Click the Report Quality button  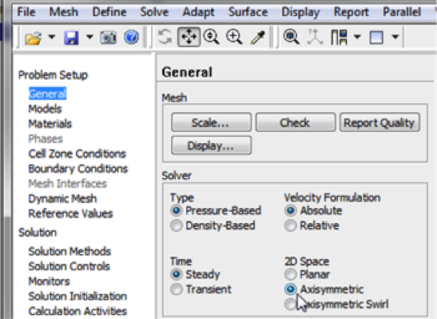pos(379,122)
